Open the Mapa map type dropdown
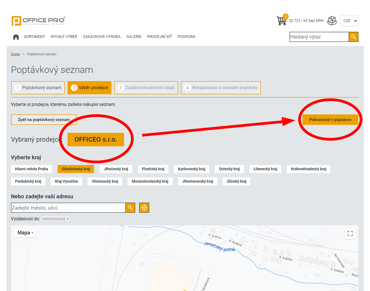This screenshot has height=291, width=370. point(25,233)
